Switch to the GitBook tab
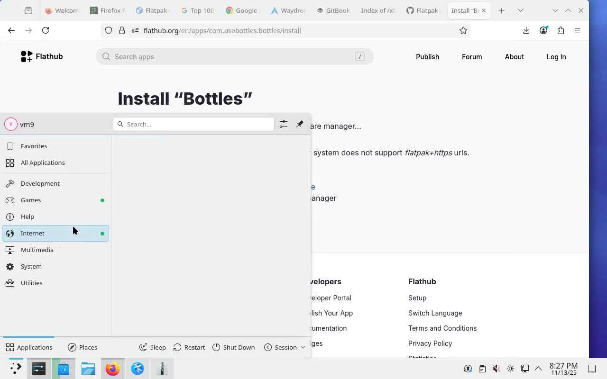The height and width of the screenshot is (379, 607). click(333, 10)
